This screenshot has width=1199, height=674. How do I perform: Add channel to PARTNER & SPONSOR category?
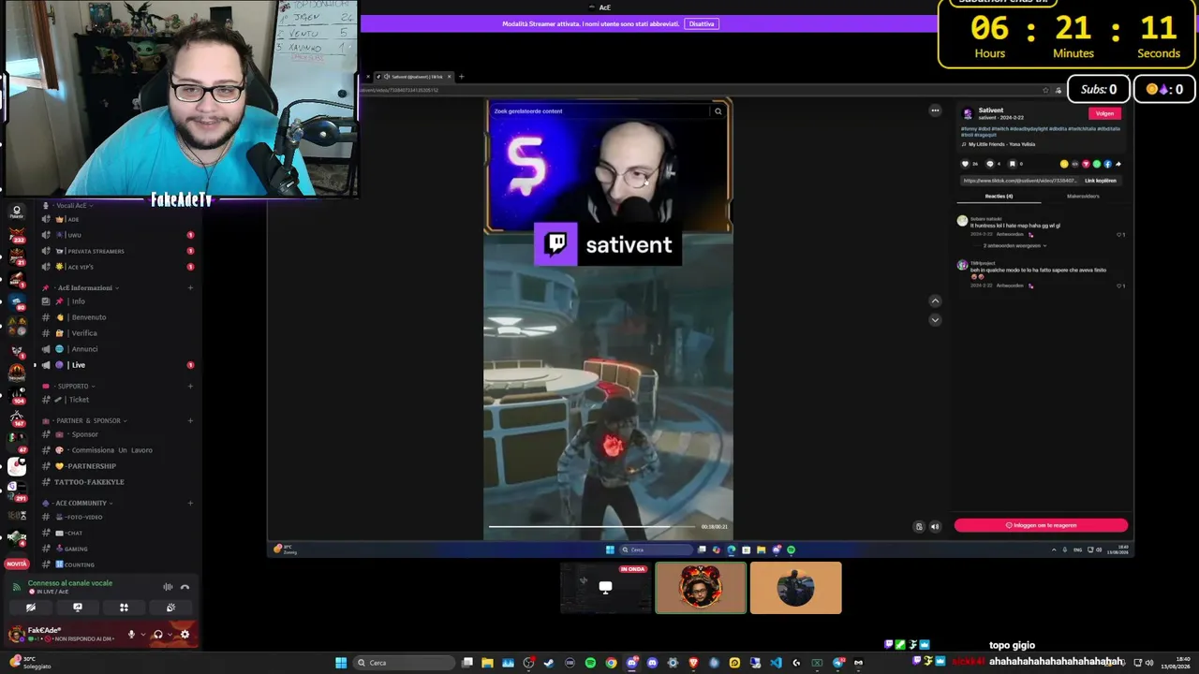click(x=190, y=420)
